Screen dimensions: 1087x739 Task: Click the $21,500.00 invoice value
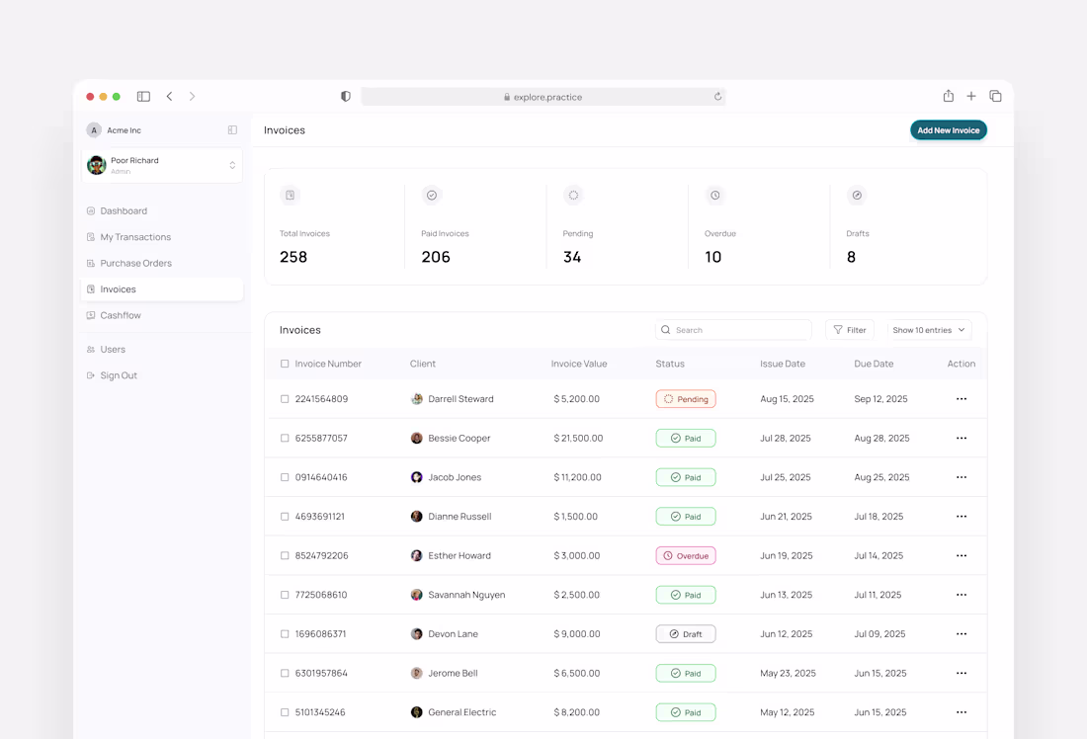coord(578,438)
